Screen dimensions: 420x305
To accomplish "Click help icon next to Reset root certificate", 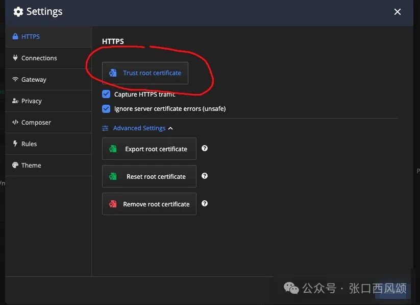I will click(205, 176).
